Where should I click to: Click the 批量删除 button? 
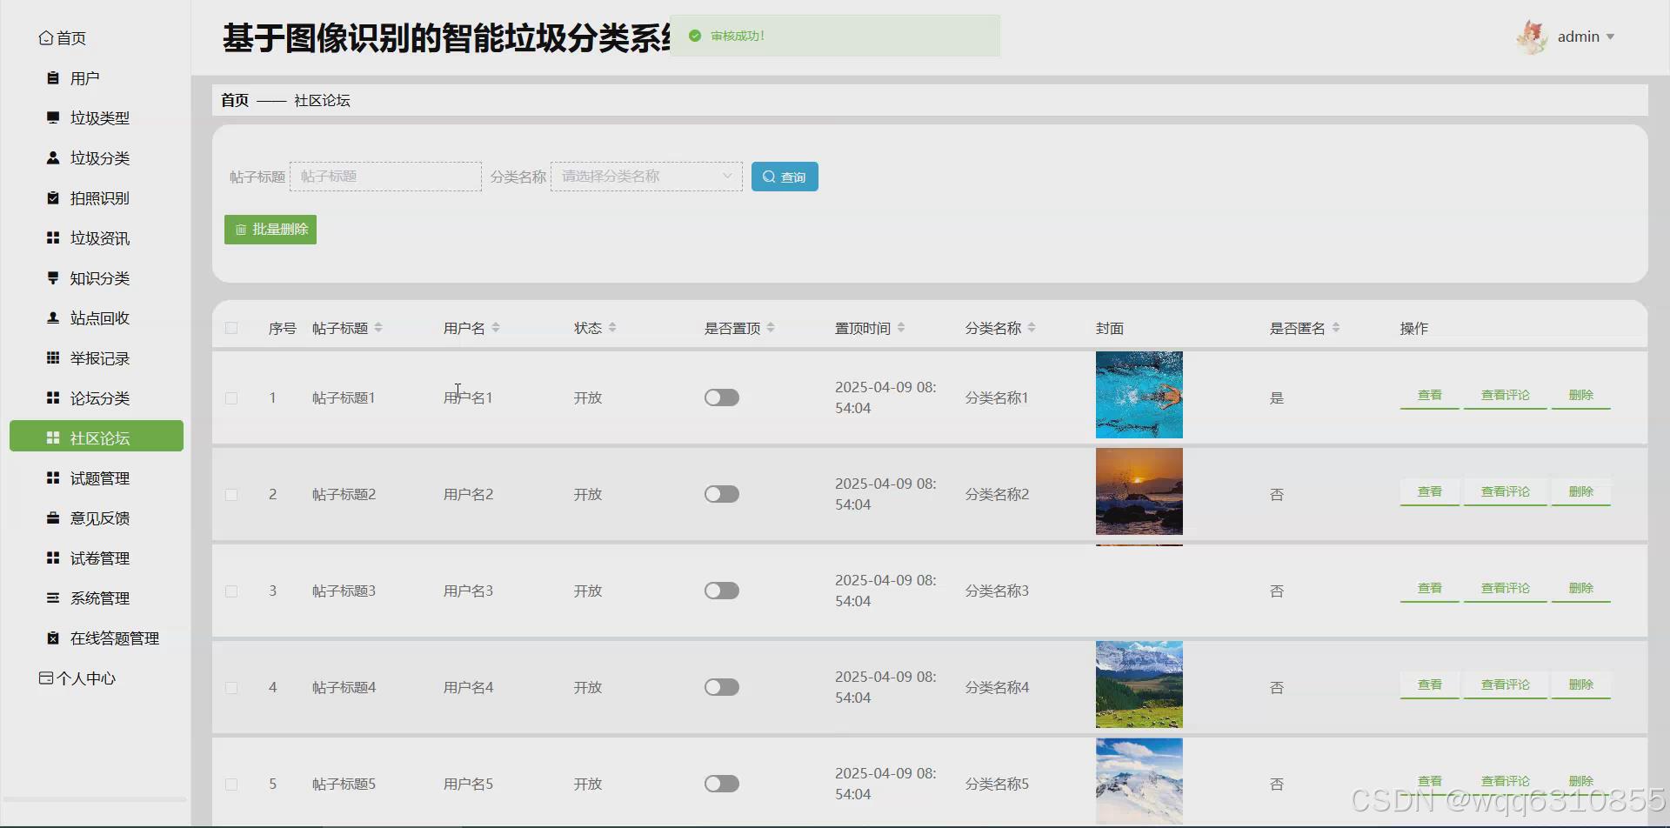[x=271, y=230]
